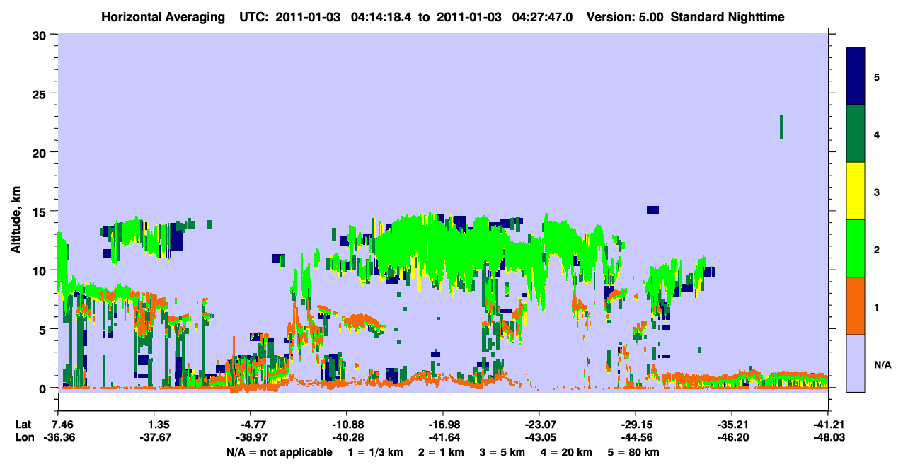Click the dark green color bar segment for level 4
The height and width of the screenshot is (472, 920).
point(856,134)
